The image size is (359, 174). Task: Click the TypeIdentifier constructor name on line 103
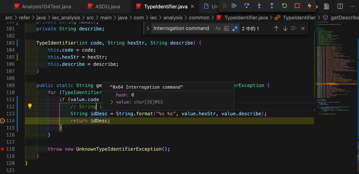56,43
